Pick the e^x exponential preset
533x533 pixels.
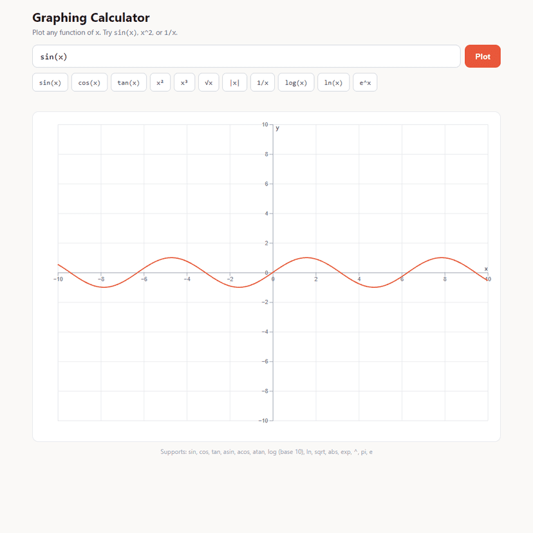[x=364, y=82]
